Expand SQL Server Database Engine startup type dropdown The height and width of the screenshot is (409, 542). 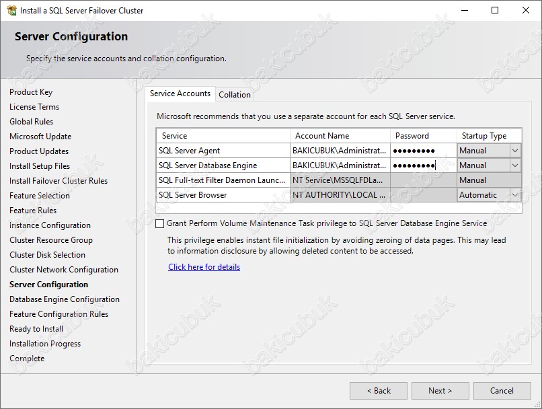click(x=514, y=165)
